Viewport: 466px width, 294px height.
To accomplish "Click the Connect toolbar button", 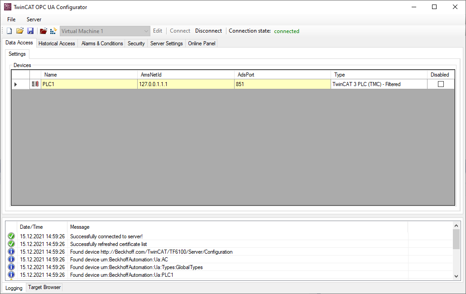I will (180, 31).
